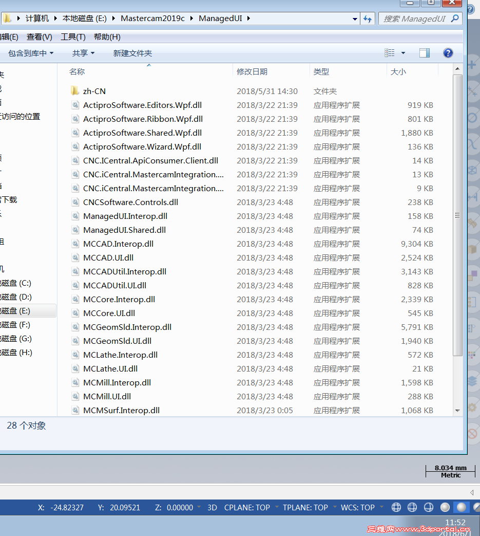
Task: Click the file list scrollbar down arrow
Action: click(457, 411)
